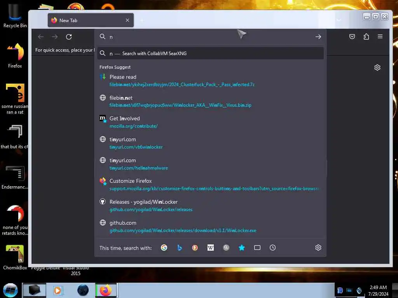Click the address bar input field
Screen dimensions: 398x298
[210, 37]
